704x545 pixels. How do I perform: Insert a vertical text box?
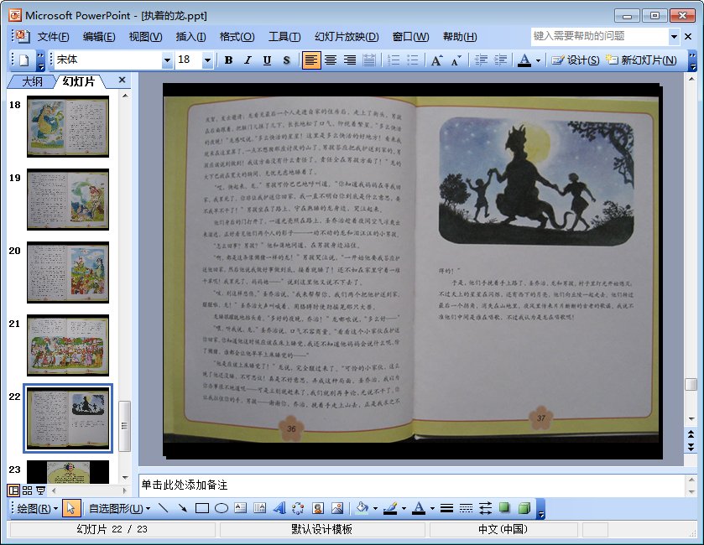pos(260,508)
